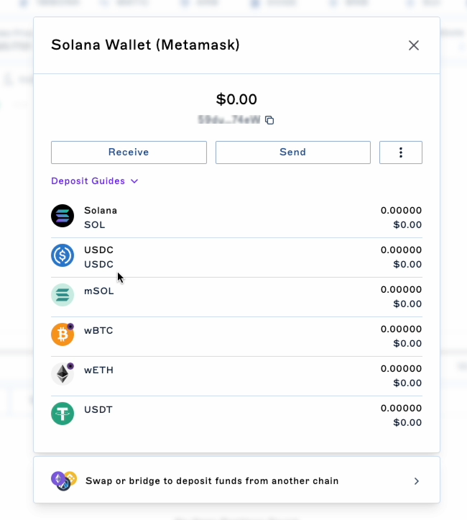Select the Solana SOL balance row

[x=237, y=218]
